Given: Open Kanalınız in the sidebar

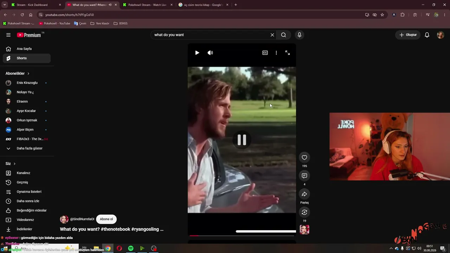Looking at the screenshot, I should [x=27, y=173].
